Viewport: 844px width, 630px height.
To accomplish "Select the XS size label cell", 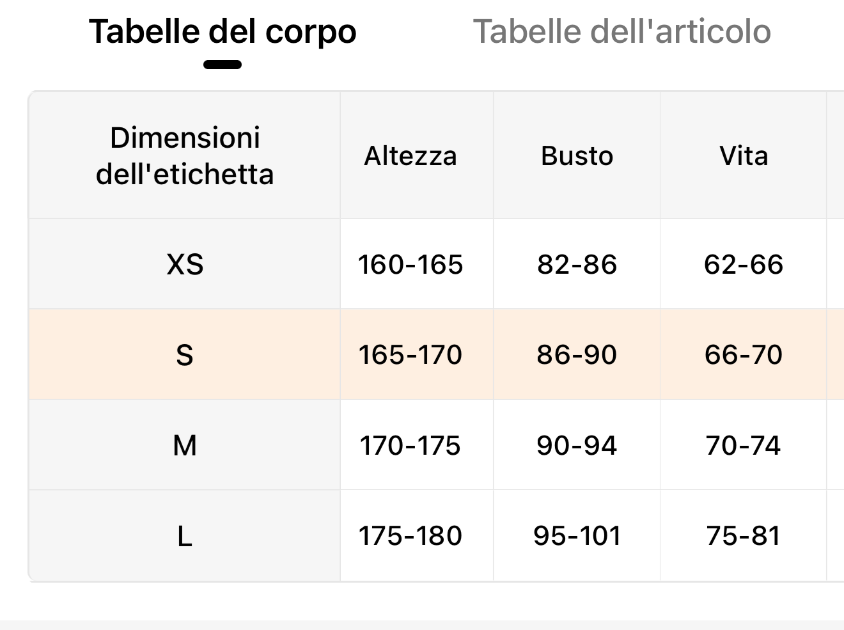I will point(185,264).
